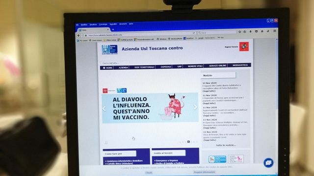The image size is (314, 176).
Task: Open the Facebook bookmark icon in the bookmarks bar
Action: click(x=184, y=38)
